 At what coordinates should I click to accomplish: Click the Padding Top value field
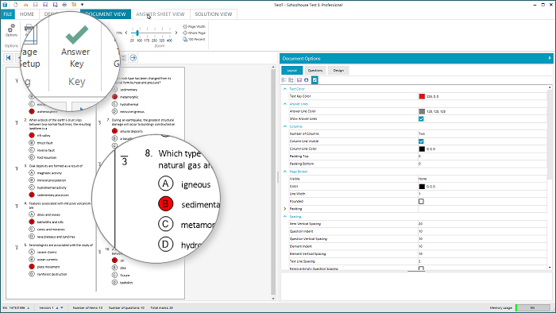(482, 156)
